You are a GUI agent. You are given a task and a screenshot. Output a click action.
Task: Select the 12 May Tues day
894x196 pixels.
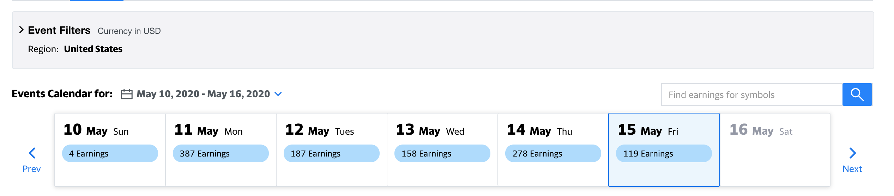coord(319,130)
